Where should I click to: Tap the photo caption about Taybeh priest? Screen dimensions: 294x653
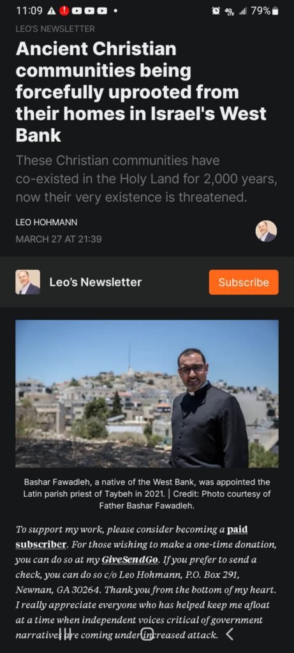click(x=147, y=494)
